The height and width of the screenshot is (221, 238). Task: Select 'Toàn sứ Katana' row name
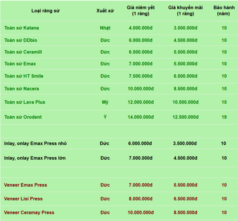[21, 28]
